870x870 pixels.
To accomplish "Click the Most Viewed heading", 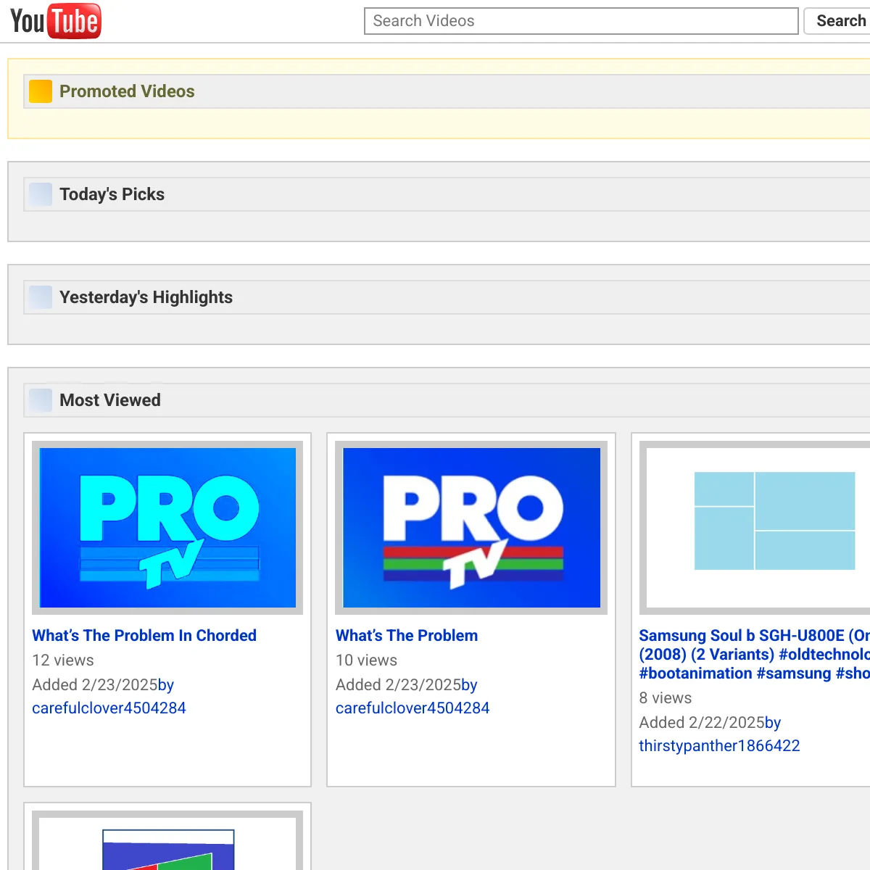I will [x=110, y=400].
